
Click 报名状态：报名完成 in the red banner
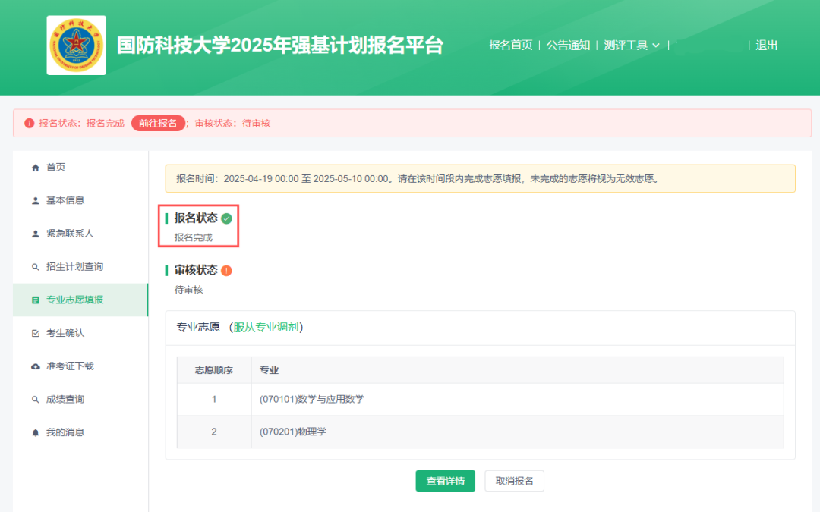click(x=81, y=124)
